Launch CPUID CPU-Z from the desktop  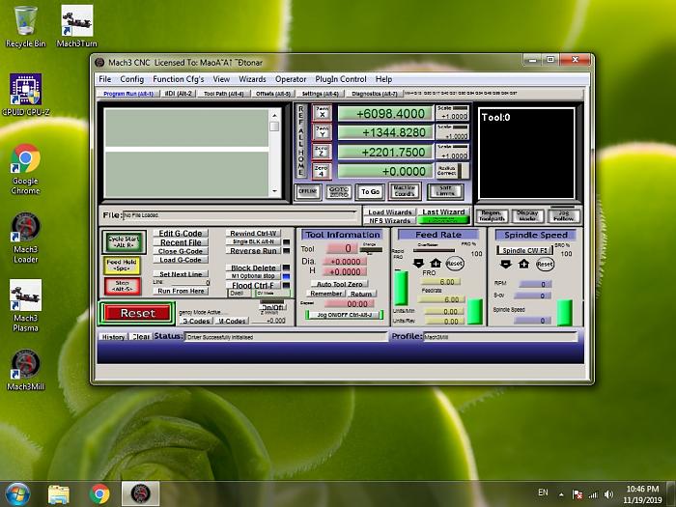tap(25, 95)
